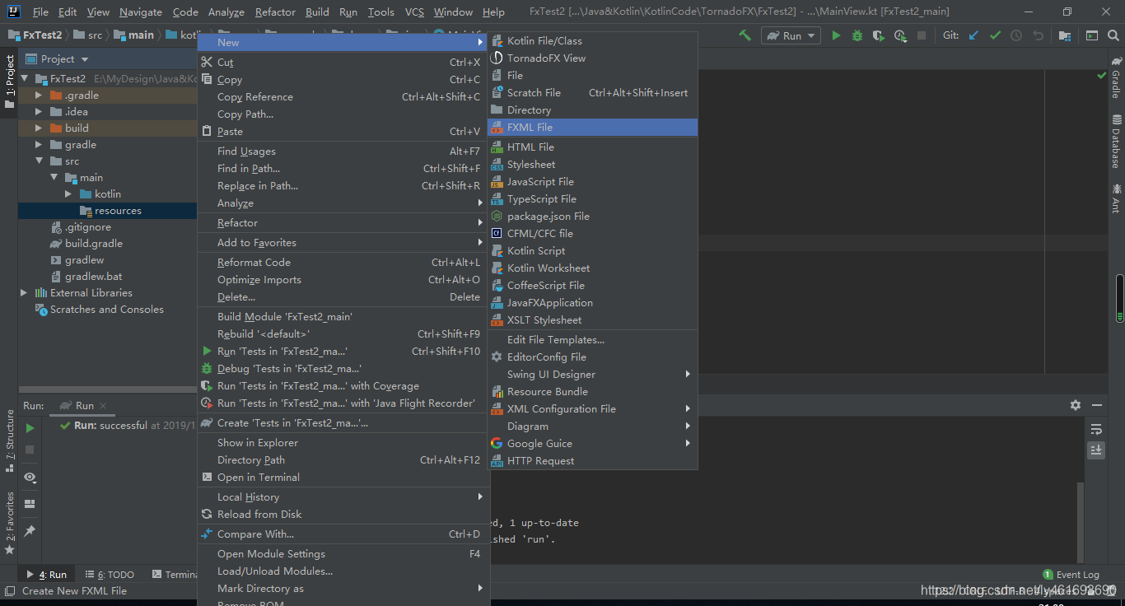Click the Git update project arrow

[x=974, y=35]
